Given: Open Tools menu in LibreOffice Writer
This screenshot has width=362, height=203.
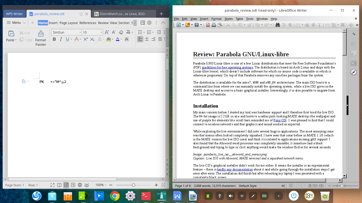Looking at the screenshot, I should [250, 19].
